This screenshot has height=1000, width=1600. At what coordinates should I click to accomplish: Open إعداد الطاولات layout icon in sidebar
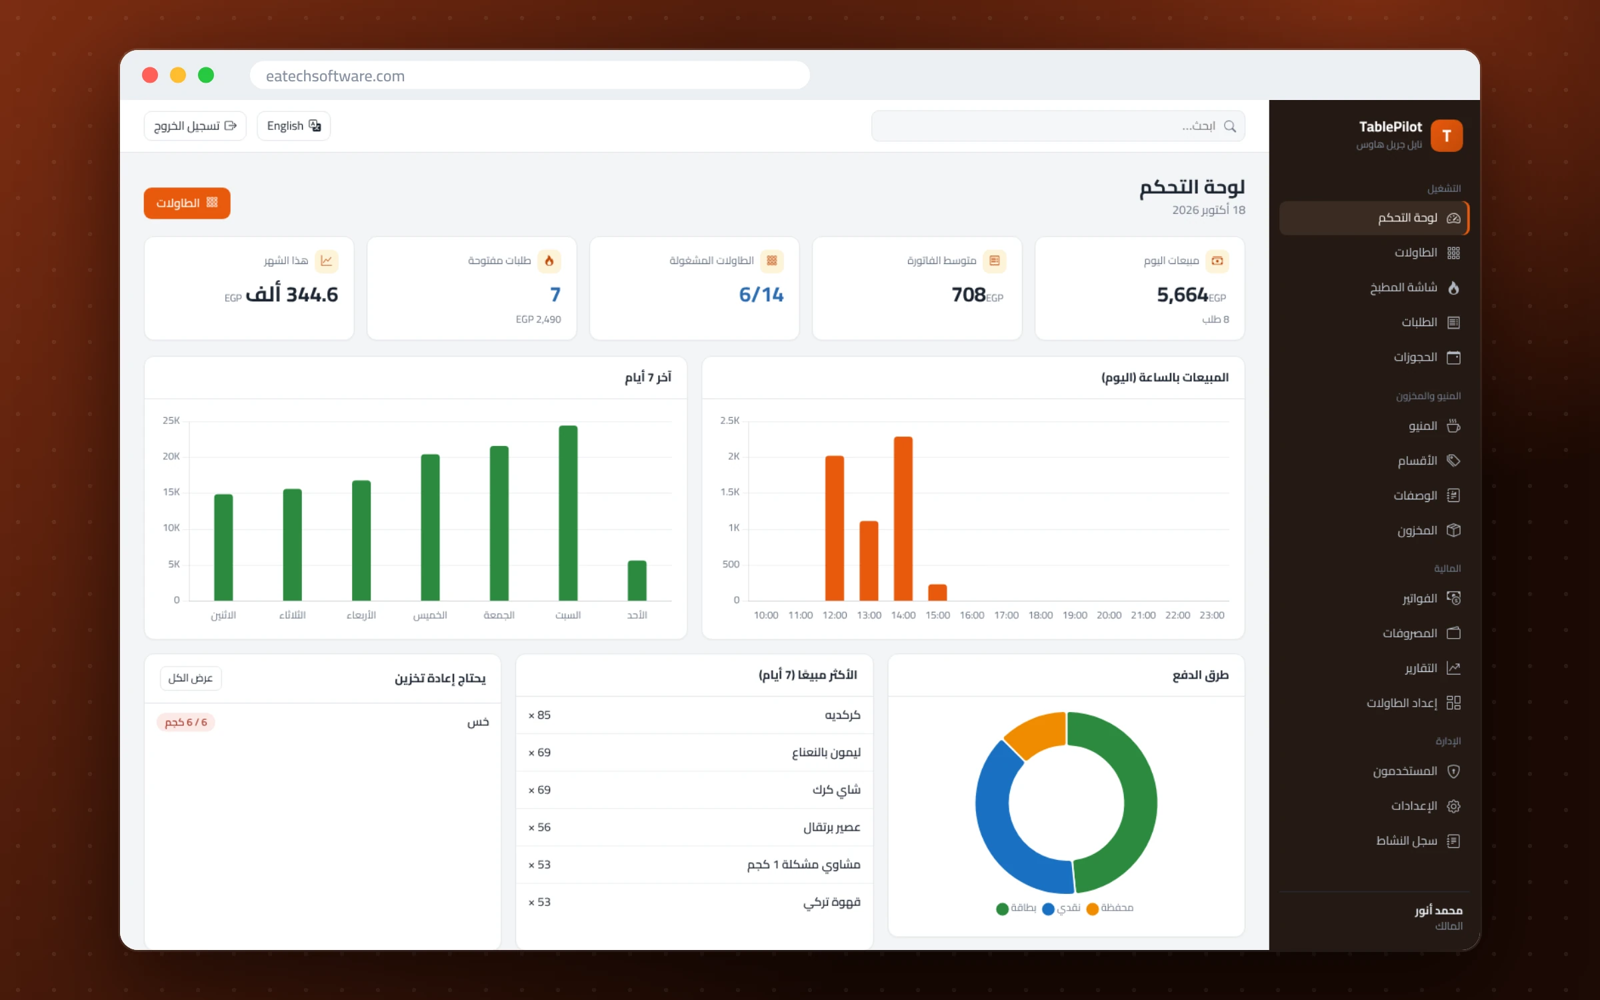point(1453,703)
